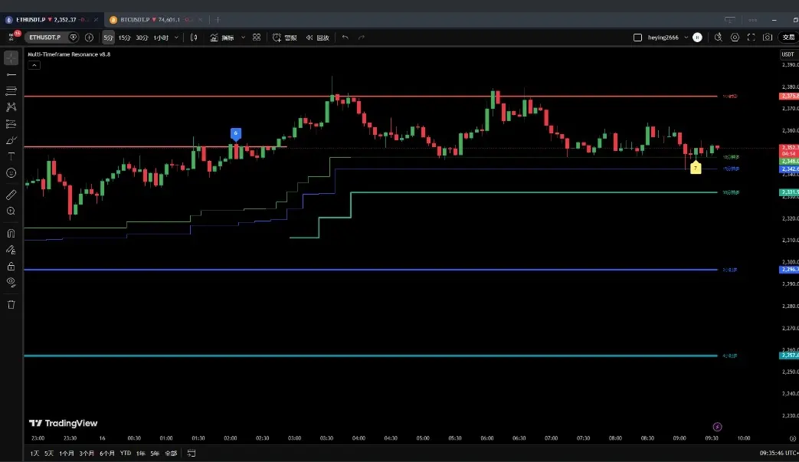799x462 pixels.
Task: Set range to 全部
Action: pos(172,454)
